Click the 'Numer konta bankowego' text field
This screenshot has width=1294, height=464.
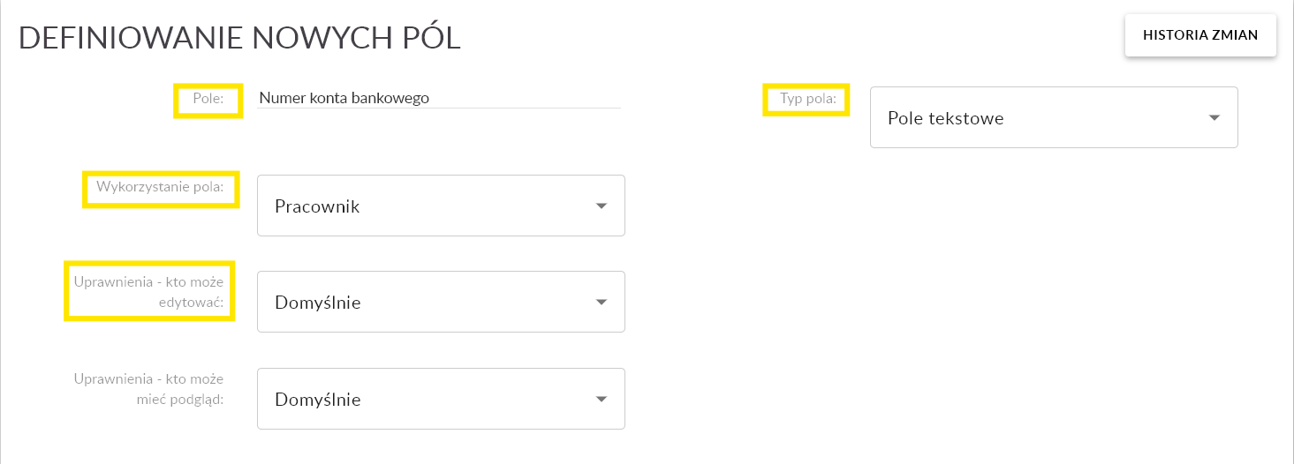point(439,98)
